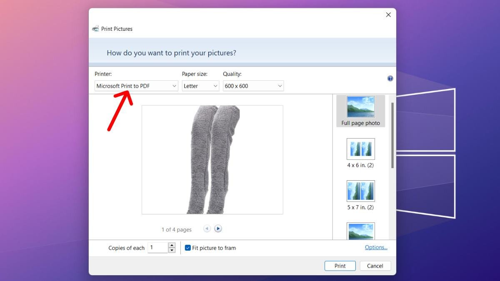Choose the 4 x 6 in. (2) layout
Screen dimensions: 500x281
[x=360, y=153]
